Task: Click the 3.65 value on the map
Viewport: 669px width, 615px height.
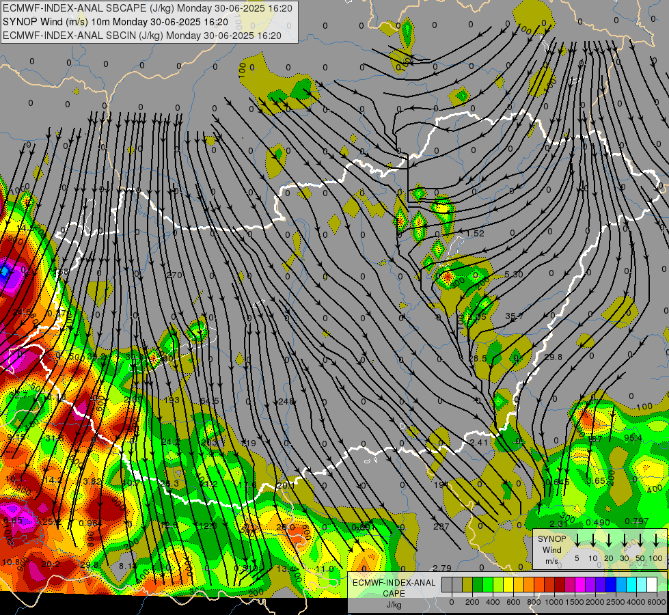Action: (596, 481)
